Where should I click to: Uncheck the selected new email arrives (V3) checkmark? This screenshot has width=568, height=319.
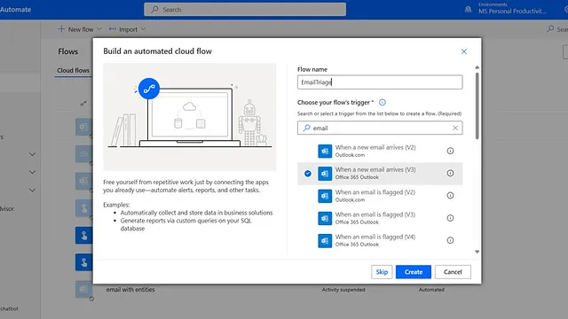(x=308, y=174)
